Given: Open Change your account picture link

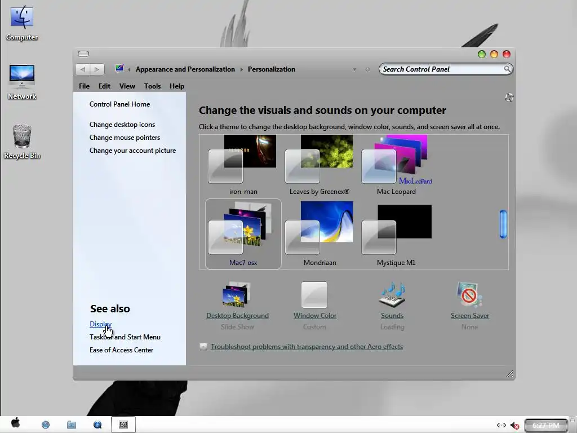Looking at the screenshot, I should pyautogui.click(x=132, y=150).
